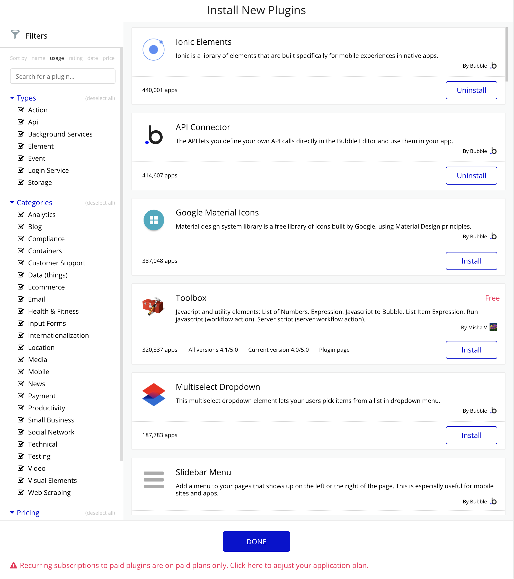The height and width of the screenshot is (579, 514).
Task: Click the Filters funnel icon
Action: (15, 34)
